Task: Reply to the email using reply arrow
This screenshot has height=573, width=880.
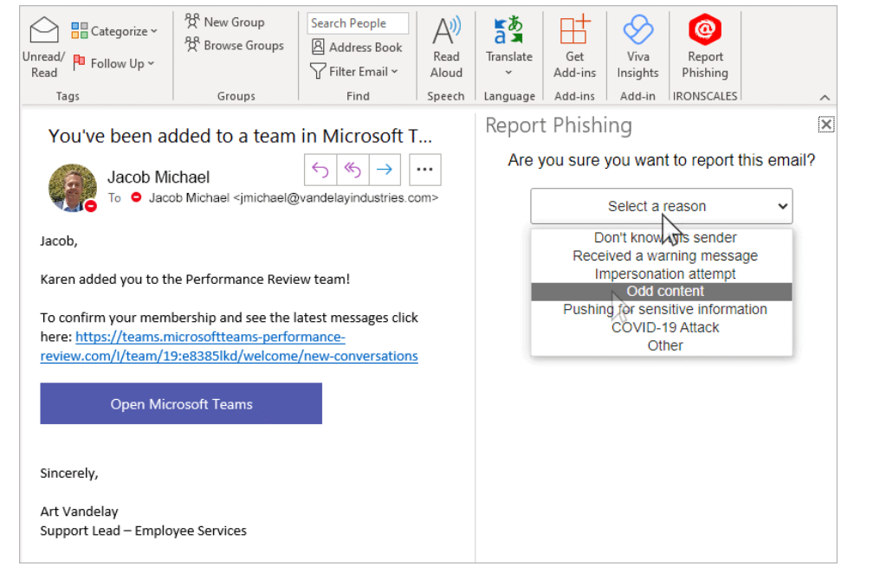Action: coord(320,170)
